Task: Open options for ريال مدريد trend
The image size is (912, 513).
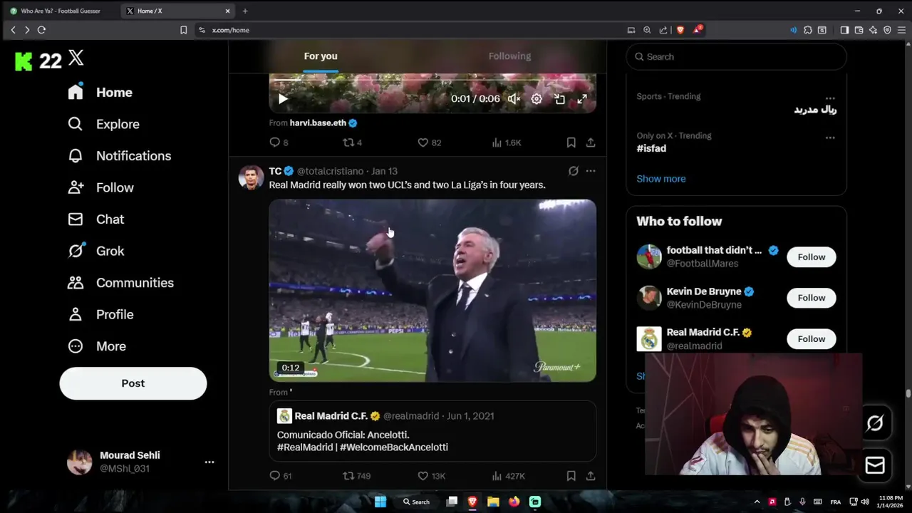Action: pyautogui.click(x=830, y=98)
